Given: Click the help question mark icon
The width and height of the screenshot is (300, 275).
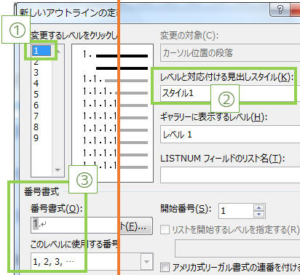Looking at the screenshot, I should pos(280,9).
